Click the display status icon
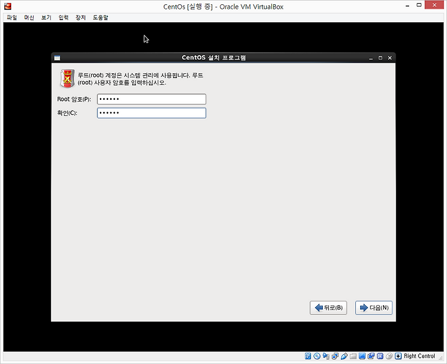This screenshot has width=447, height=364. [362, 356]
